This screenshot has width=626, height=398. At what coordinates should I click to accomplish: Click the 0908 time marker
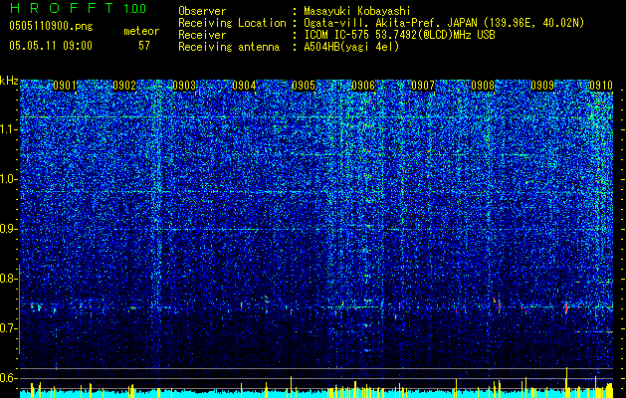coord(483,86)
